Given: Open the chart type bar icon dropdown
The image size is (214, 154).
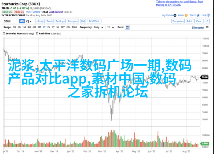Looking at the screenshot, I should 29,21.
